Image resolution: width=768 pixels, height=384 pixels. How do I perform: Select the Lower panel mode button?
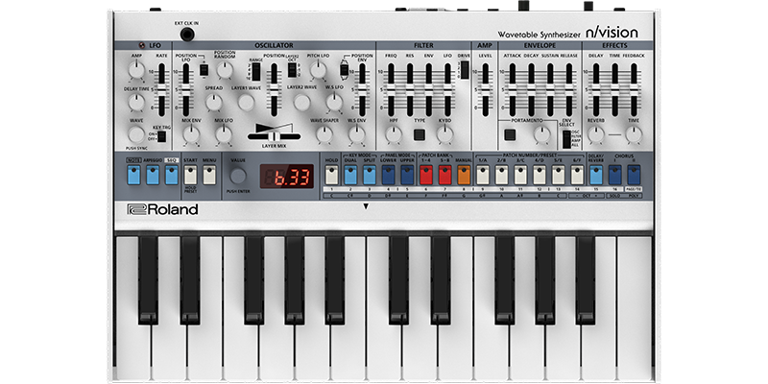click(x=389, y=175)
